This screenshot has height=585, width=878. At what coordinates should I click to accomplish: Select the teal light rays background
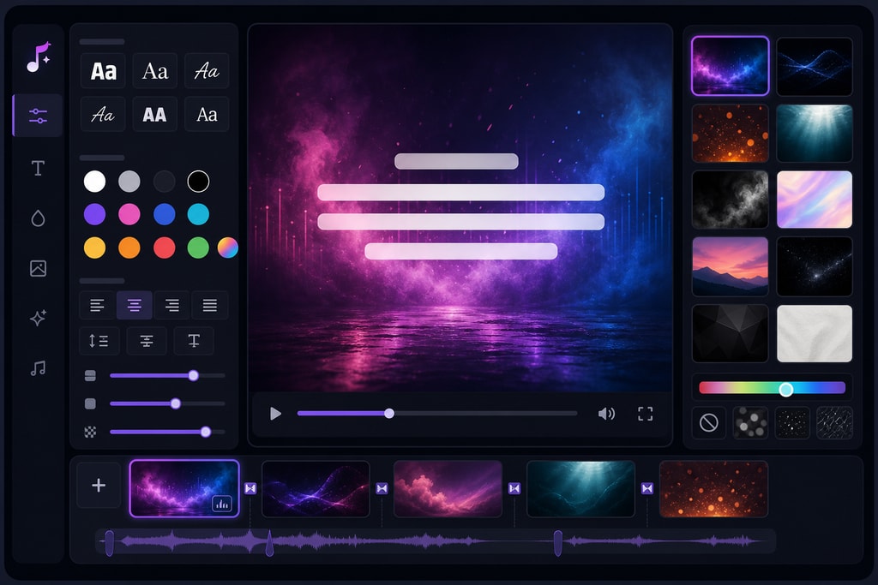[815, 133]
